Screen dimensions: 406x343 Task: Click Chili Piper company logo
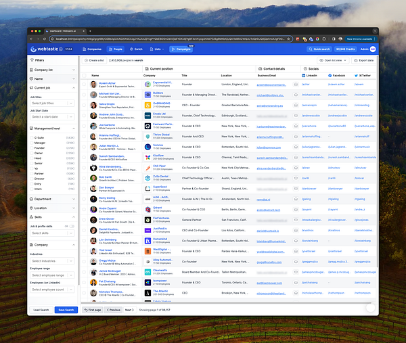coord(148,168)
